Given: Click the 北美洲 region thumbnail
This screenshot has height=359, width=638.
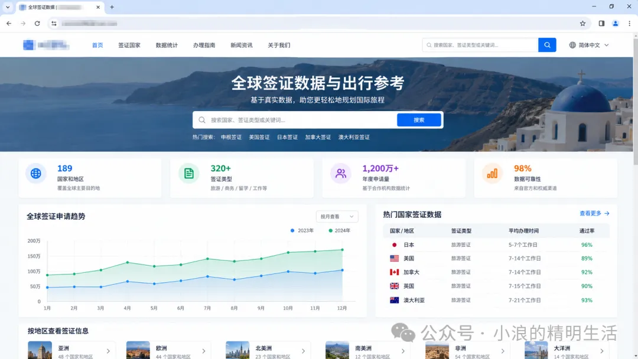Looking at the screenshot, I should click(x=237, y=351).
